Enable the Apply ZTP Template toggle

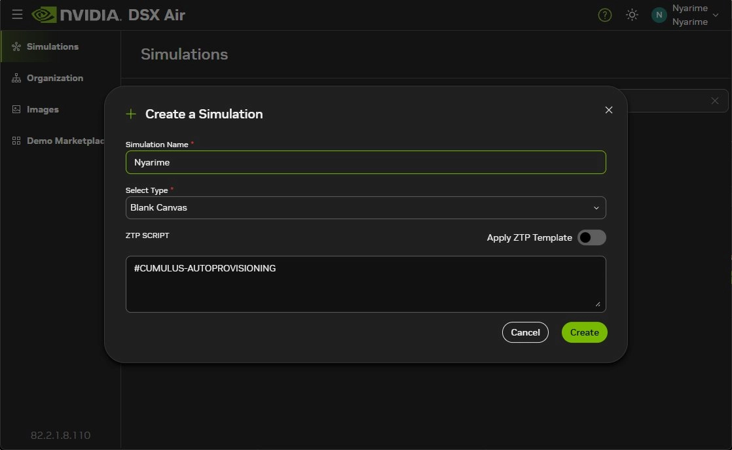(591, 237)
